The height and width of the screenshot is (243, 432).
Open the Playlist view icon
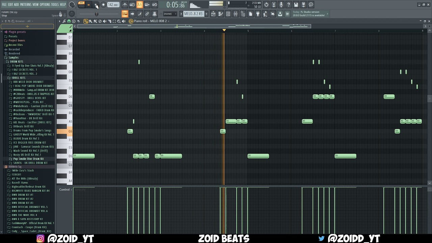213,14
